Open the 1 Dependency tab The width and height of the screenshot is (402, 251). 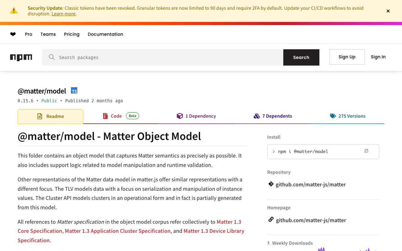click(197, 116)
